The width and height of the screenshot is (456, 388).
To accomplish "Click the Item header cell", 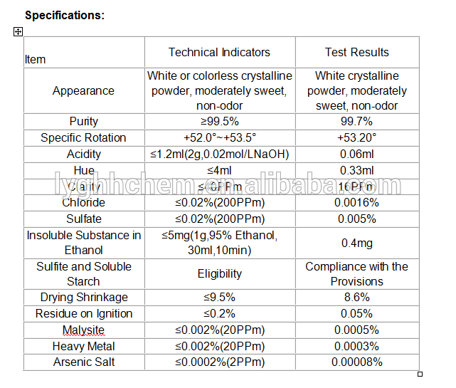I will pyautogui.click(x=36, y=59).
